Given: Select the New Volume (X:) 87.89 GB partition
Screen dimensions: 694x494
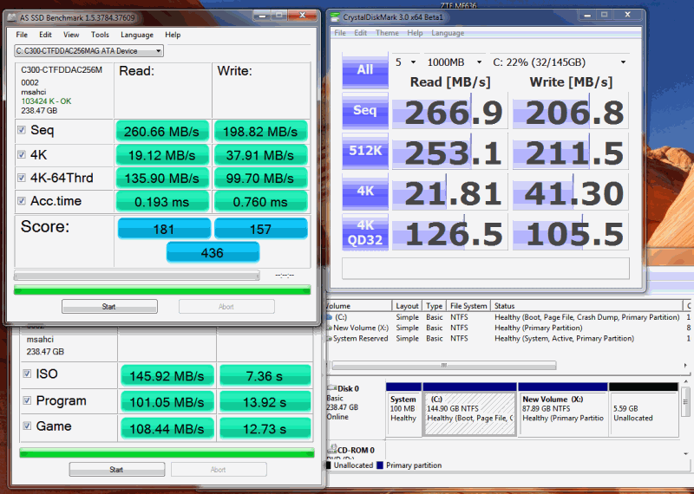Looking at the screenshot, I should coord(562,409).
